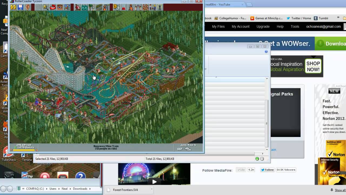Screen dimensions: 346x195
Task: Click 64.9K followers count
Action: pos(286,170)
